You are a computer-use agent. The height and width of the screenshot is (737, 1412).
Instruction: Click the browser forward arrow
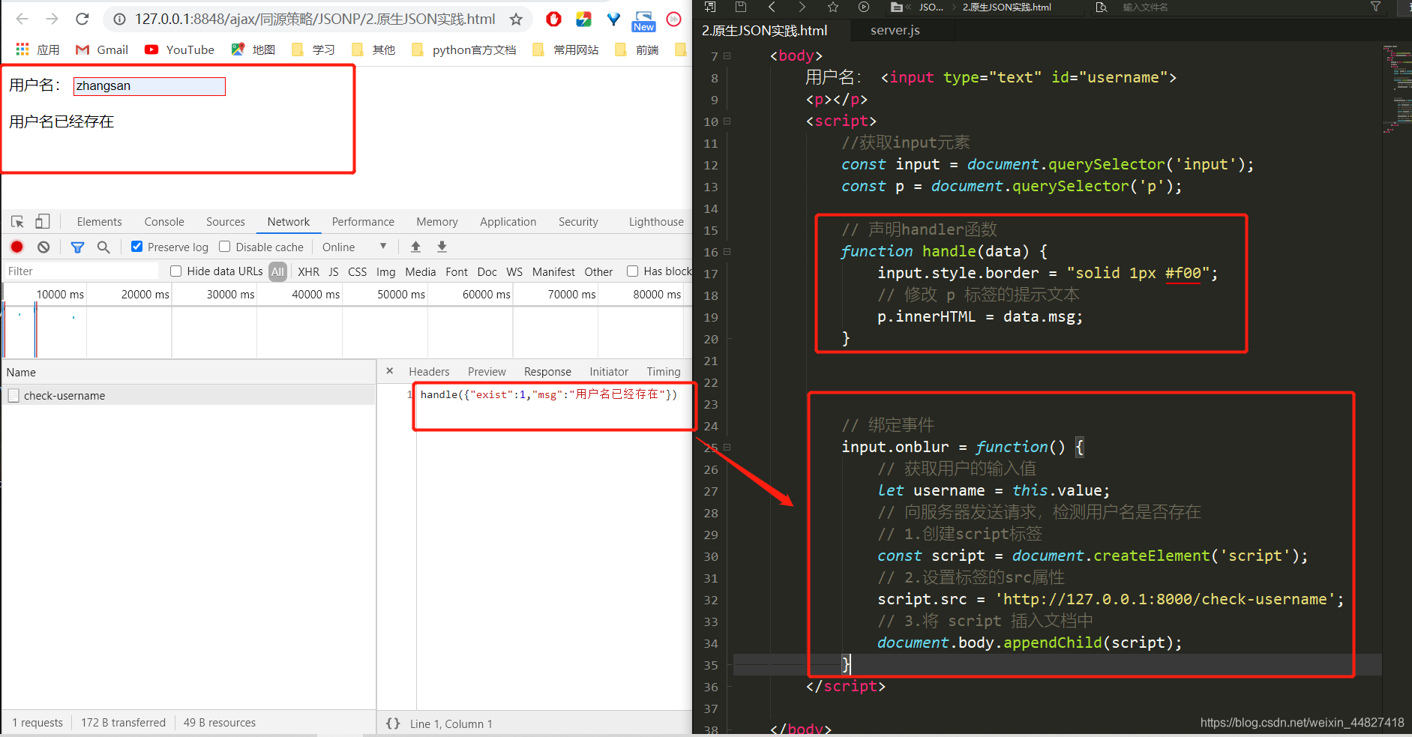52,19
